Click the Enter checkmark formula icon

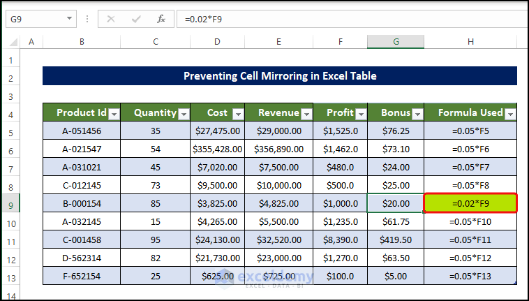click(135, 19)
